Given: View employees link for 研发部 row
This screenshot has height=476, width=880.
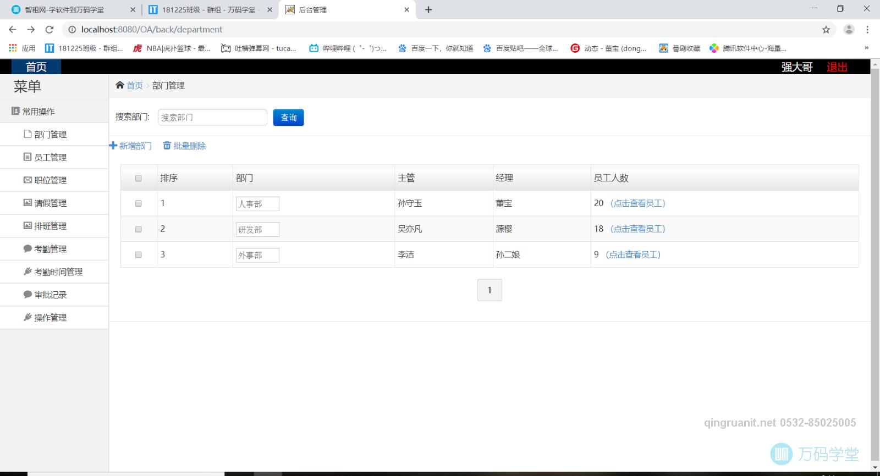Looking at the screenshot, I should [x=638, y=229].
